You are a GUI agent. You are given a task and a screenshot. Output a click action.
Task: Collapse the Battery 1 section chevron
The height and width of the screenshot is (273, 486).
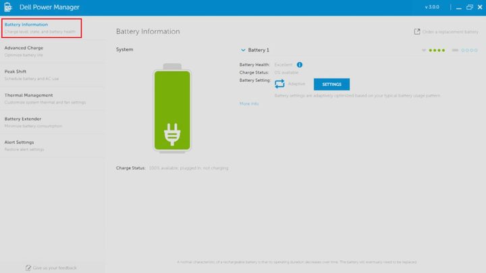243,50
